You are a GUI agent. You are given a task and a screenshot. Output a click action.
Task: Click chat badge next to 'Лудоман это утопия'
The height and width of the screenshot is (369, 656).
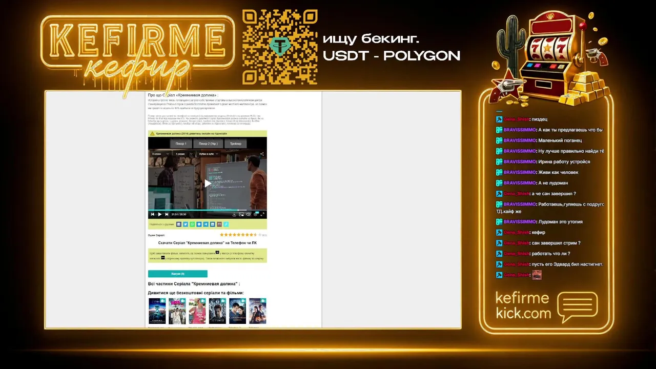pyautogui.click(x=499, y=222)
